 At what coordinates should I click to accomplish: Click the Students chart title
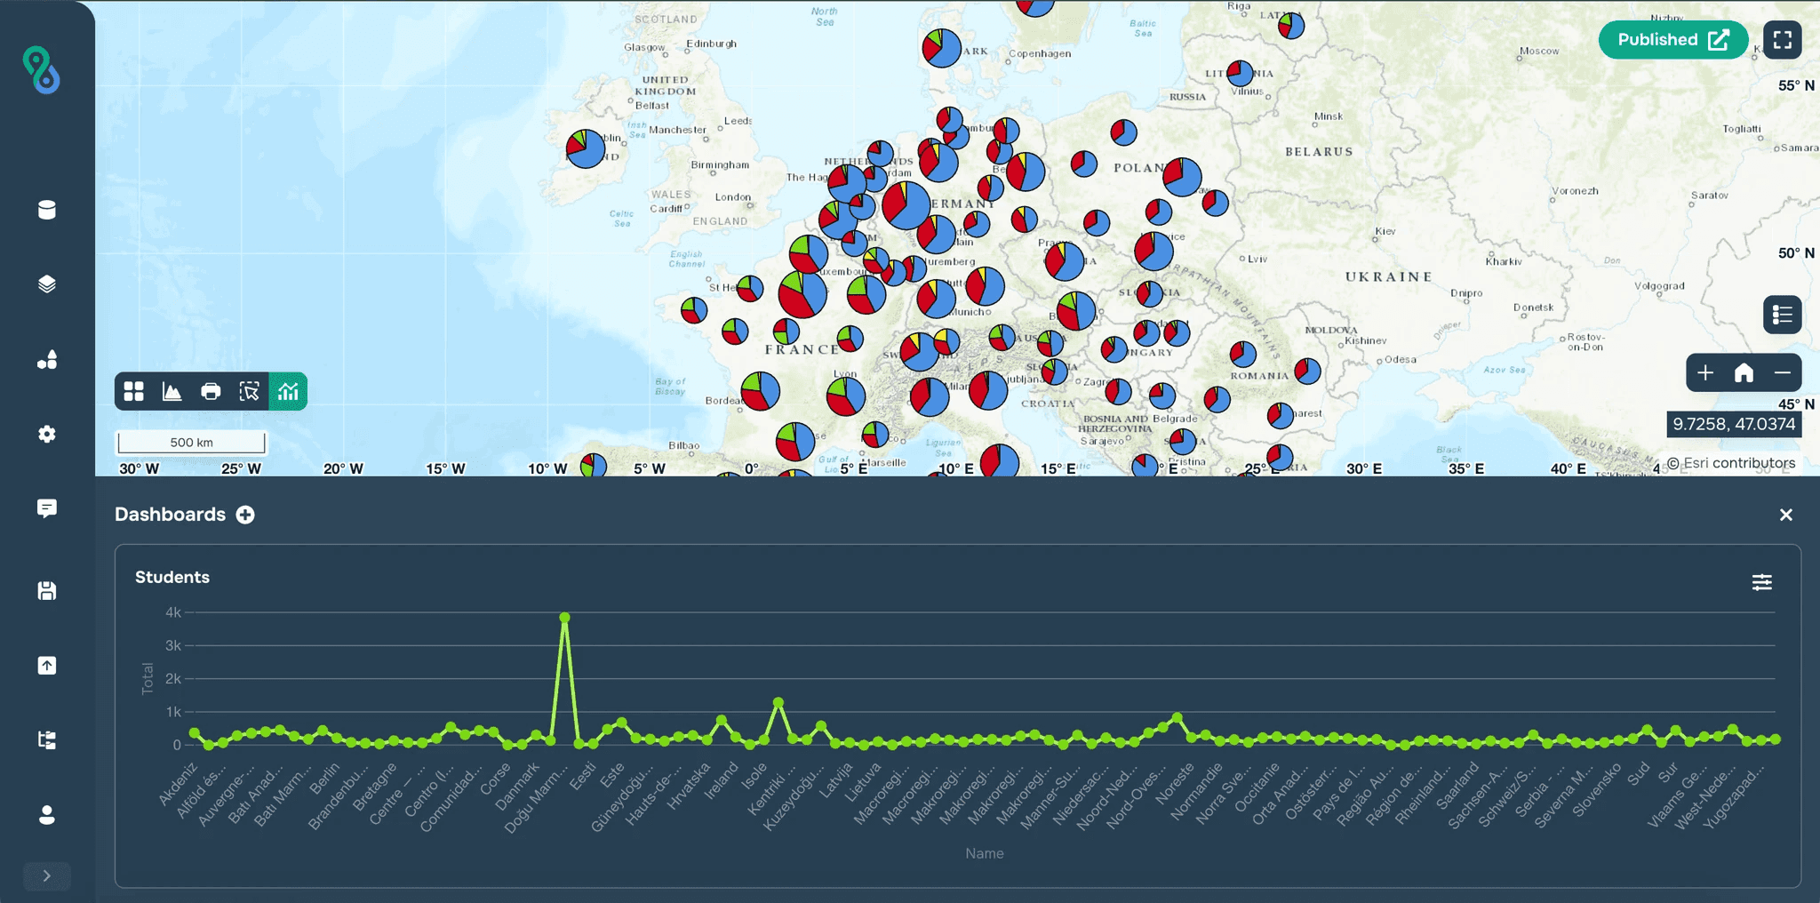[172, 577]
